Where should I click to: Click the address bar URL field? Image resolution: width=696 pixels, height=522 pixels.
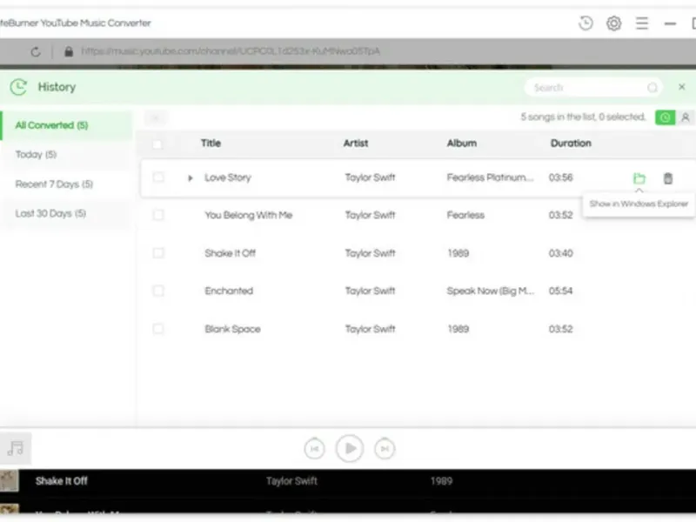[231, 51]
